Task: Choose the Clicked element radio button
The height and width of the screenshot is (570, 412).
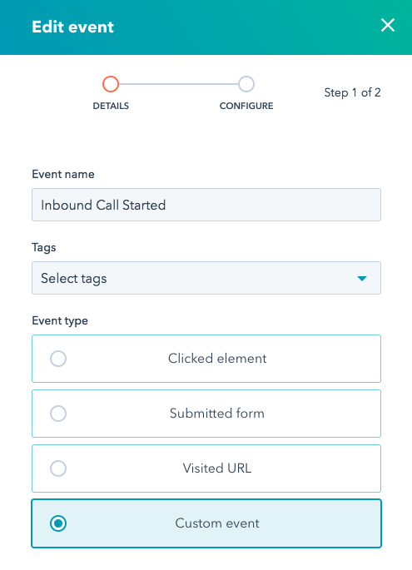Action: [x=58, y=359]
